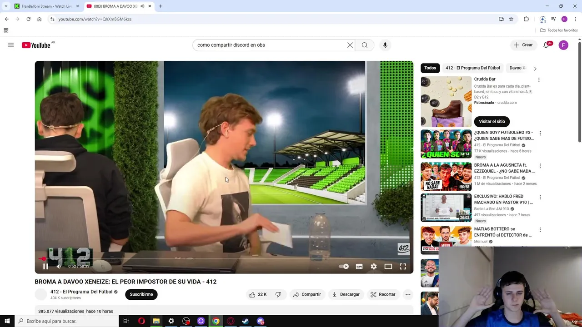Image resolution: width=582 pixels, height=327 pixels.
Task: Click the Descargar download button
Action: [346, 294]
